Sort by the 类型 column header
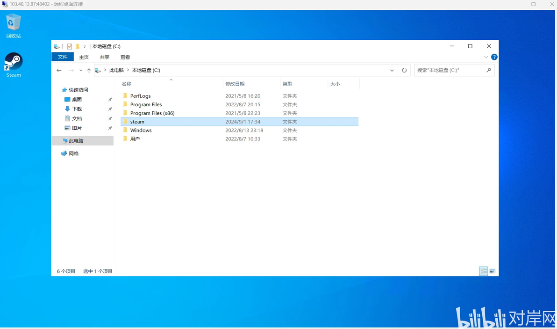Image resolution: width=557 pixels, height=329 pixels. click(x=287, y=84)
